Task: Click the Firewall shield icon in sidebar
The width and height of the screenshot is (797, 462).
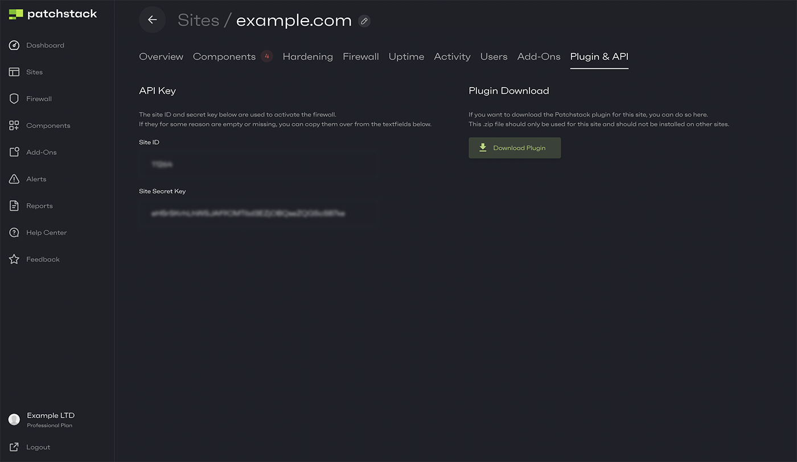Action: pyautogui.click(x=14, y=99)
